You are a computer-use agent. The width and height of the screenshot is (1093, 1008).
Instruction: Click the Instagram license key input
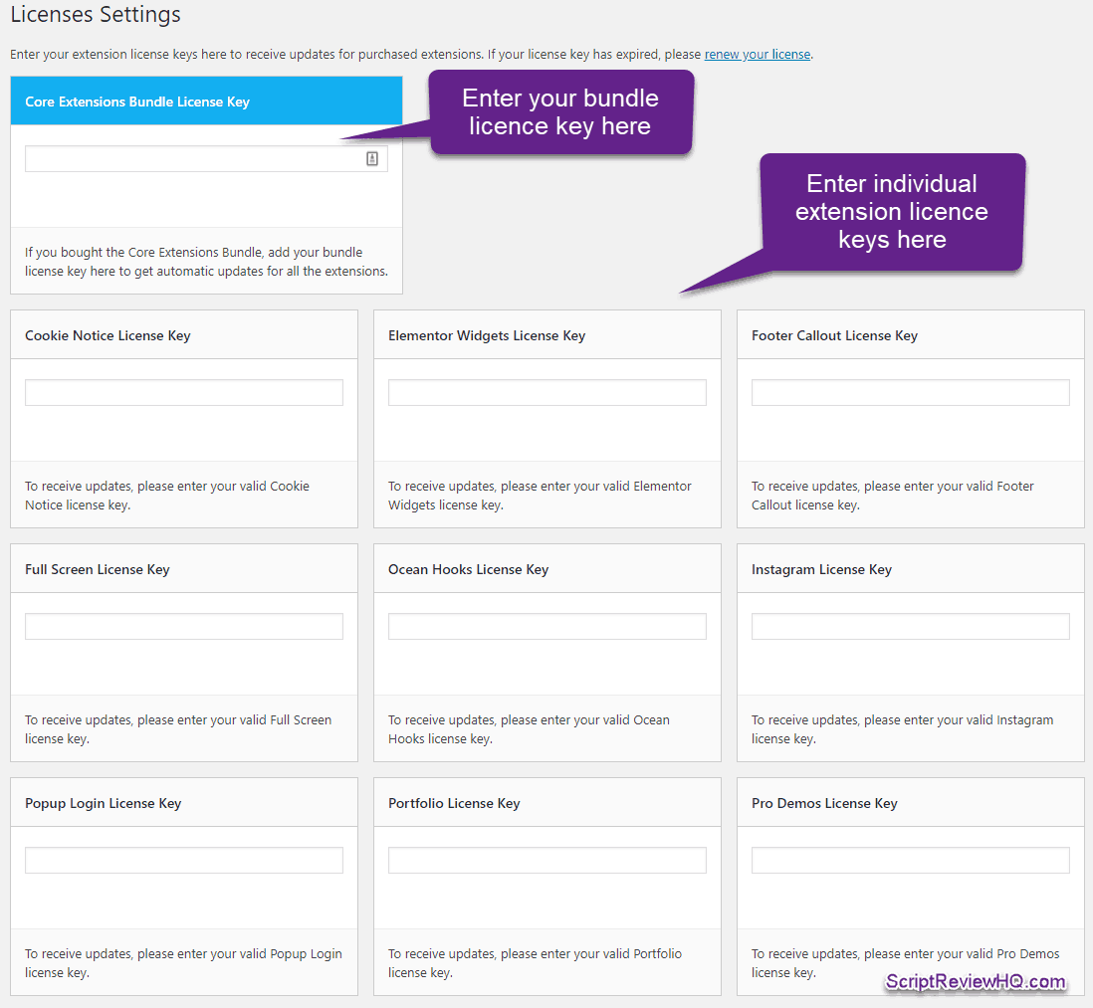[911, 626]
